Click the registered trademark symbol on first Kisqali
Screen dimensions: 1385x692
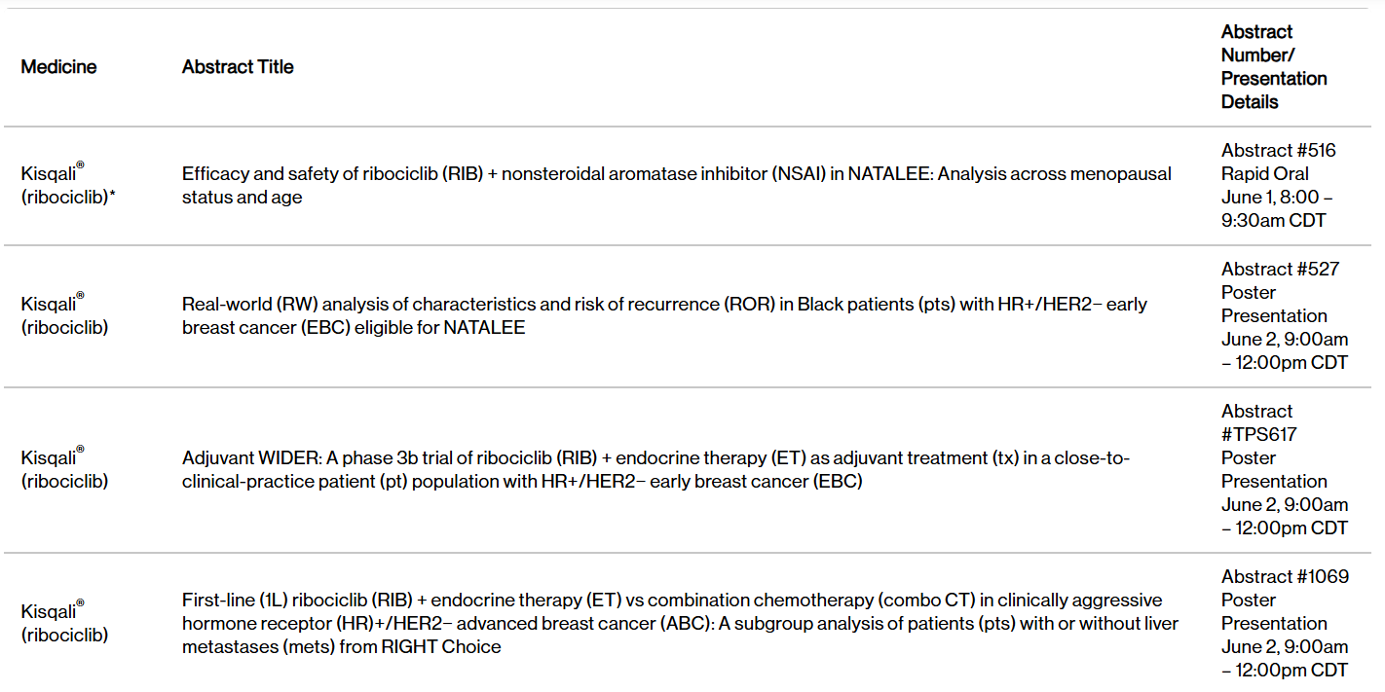(80, 164)
